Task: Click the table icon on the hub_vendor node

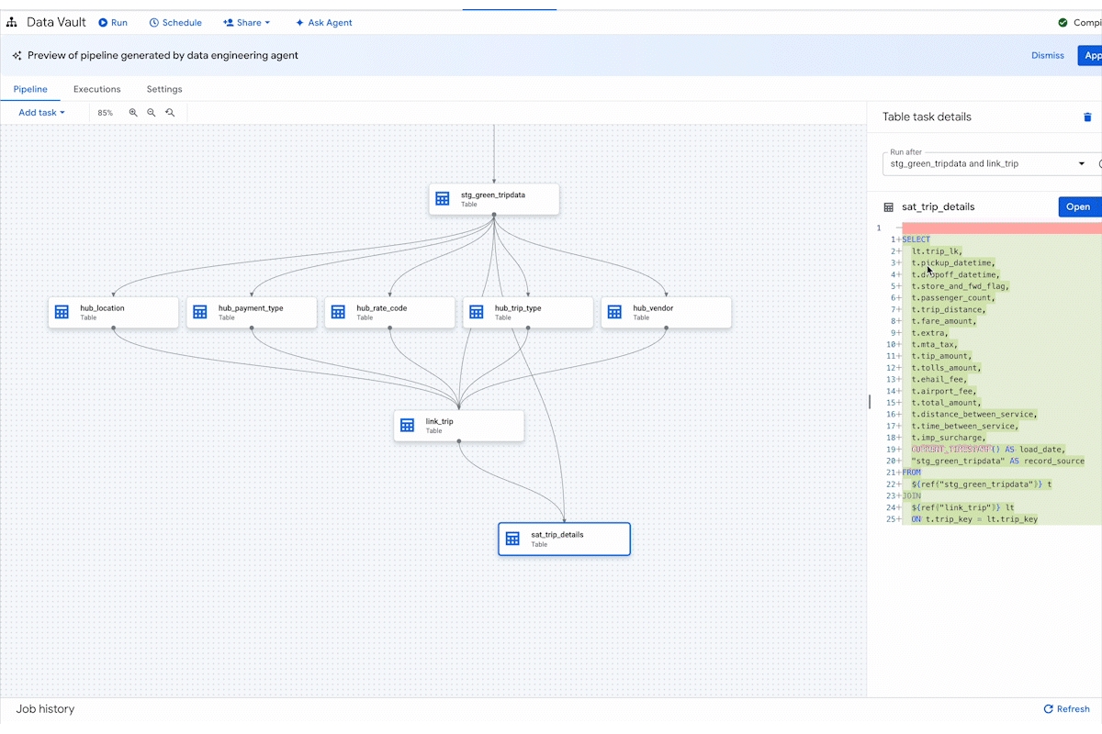Action: coord(613,312)
